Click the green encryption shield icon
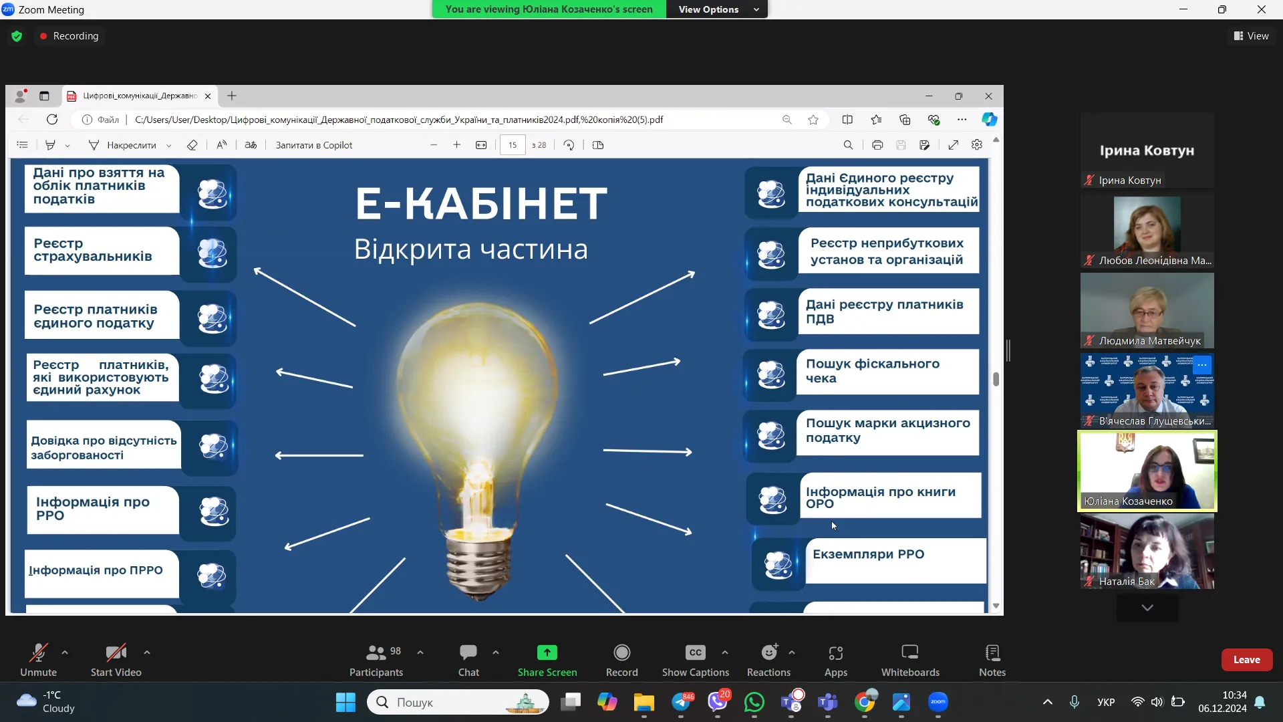The image size is (1283, 722). 17,36
